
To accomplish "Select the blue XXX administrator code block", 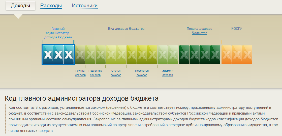I will [x=58, y=55].
